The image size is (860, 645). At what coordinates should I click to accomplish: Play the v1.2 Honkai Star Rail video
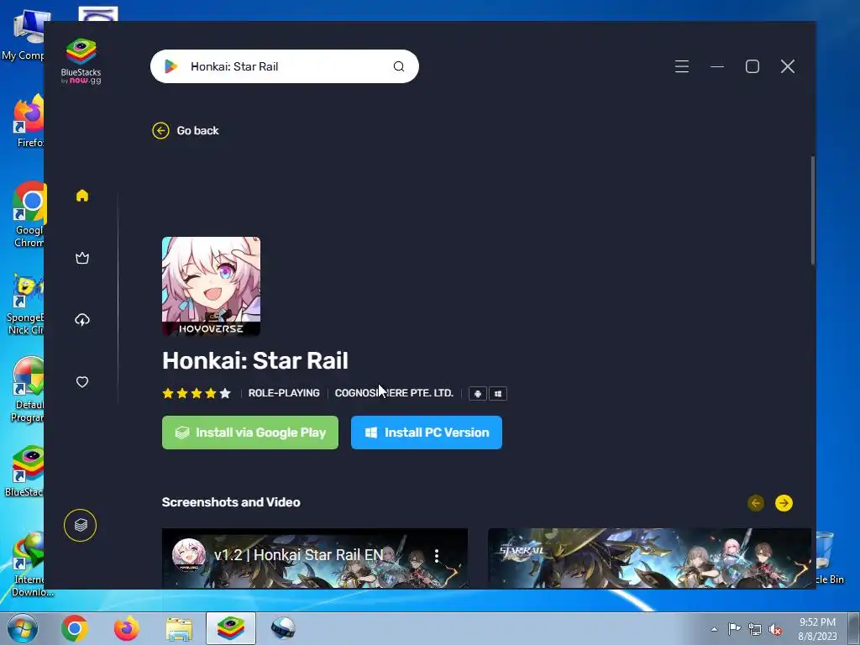click(x=315, y=558)
